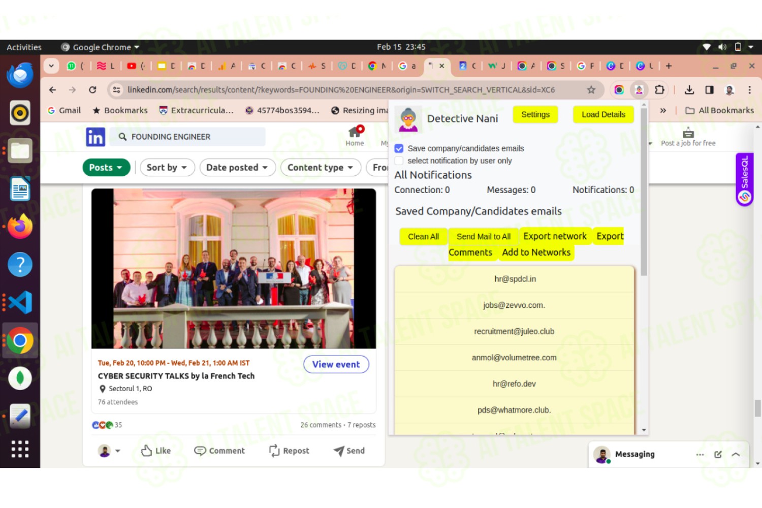Open Chrome three-dot menu

click(x=749, y=90)
